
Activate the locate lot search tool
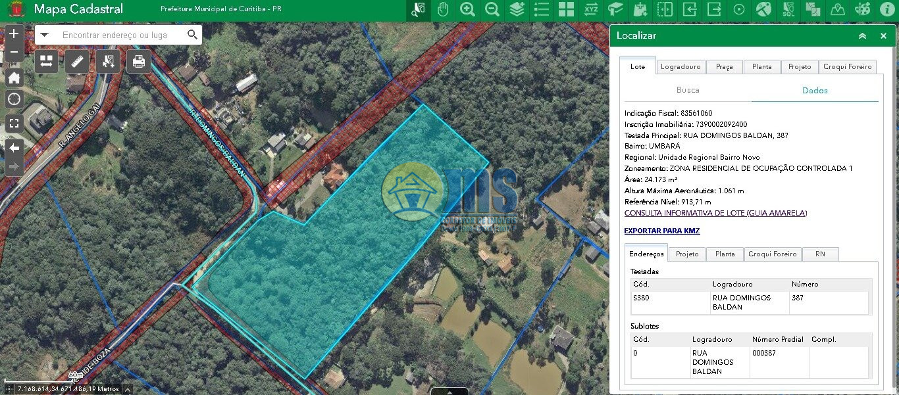click(x=418, y=10)
